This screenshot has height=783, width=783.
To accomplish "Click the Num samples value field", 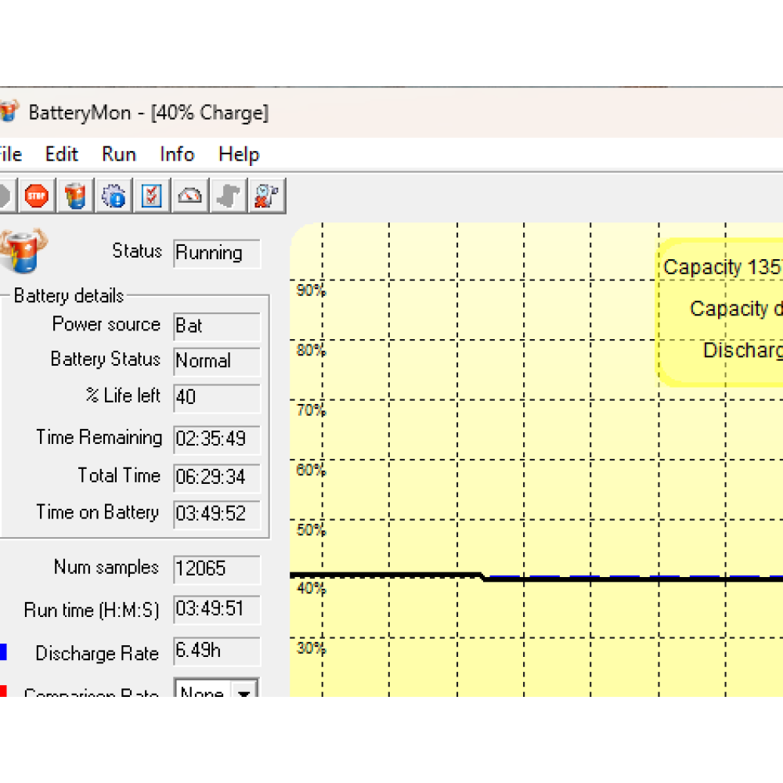I will [x=216, y=569].
